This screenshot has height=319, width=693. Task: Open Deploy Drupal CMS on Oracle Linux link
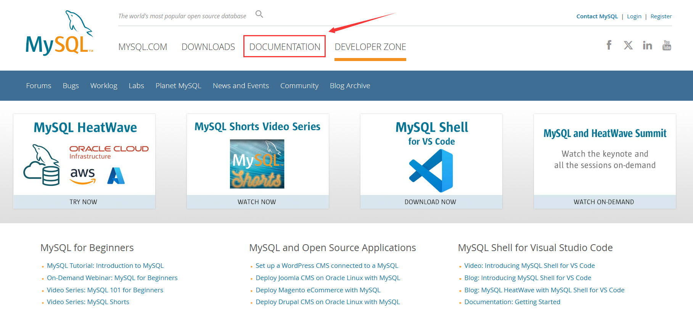[x=328, y=302]
